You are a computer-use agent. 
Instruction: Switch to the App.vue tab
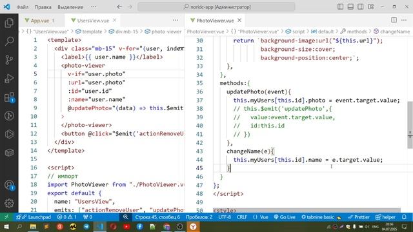(39, 20)
